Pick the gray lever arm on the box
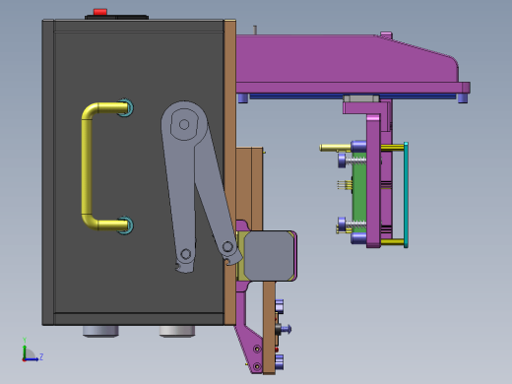The image size is (512, 384). 201,186
